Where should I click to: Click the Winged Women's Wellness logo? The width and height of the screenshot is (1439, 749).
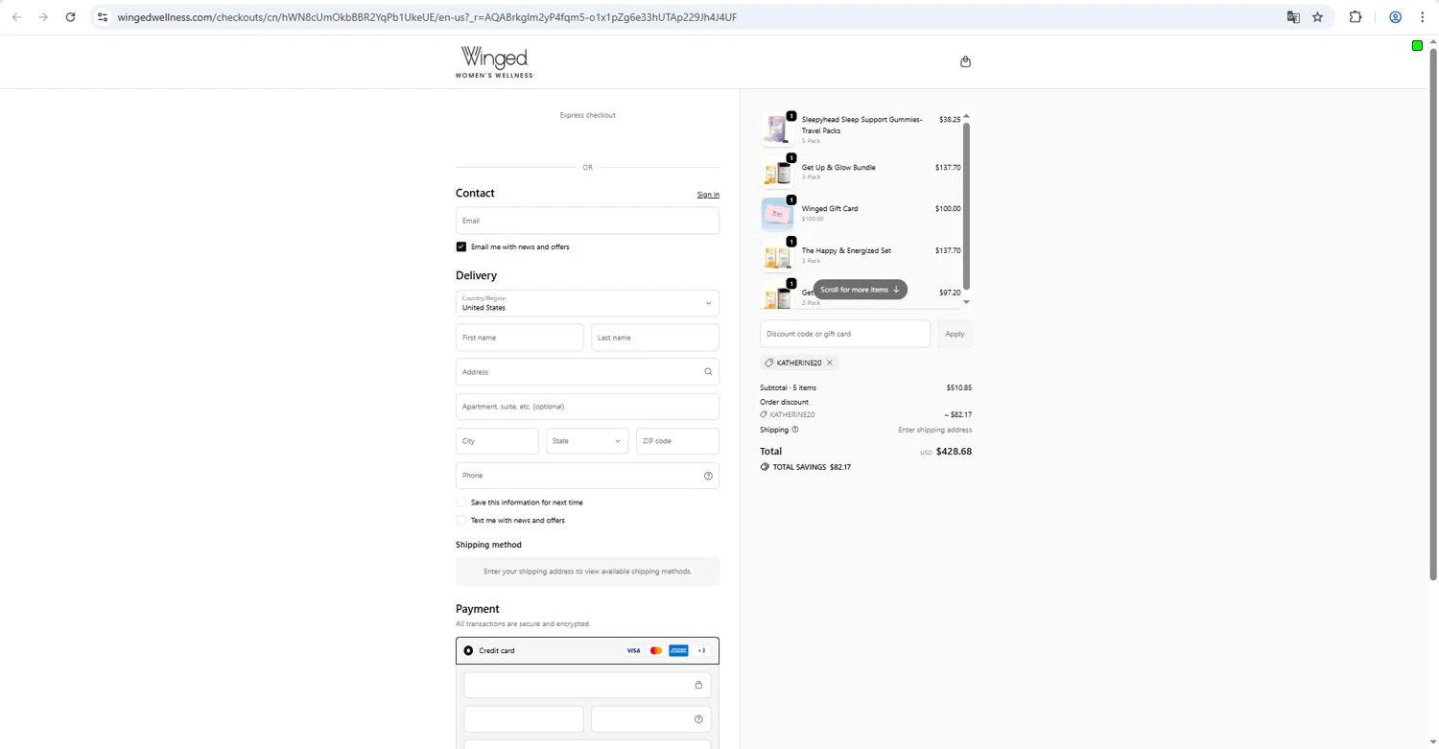[x=494, y=62]
